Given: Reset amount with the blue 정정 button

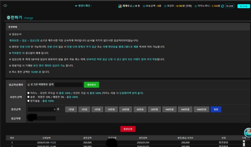Looking at the screenshot, I should click(x=216, y=109).
